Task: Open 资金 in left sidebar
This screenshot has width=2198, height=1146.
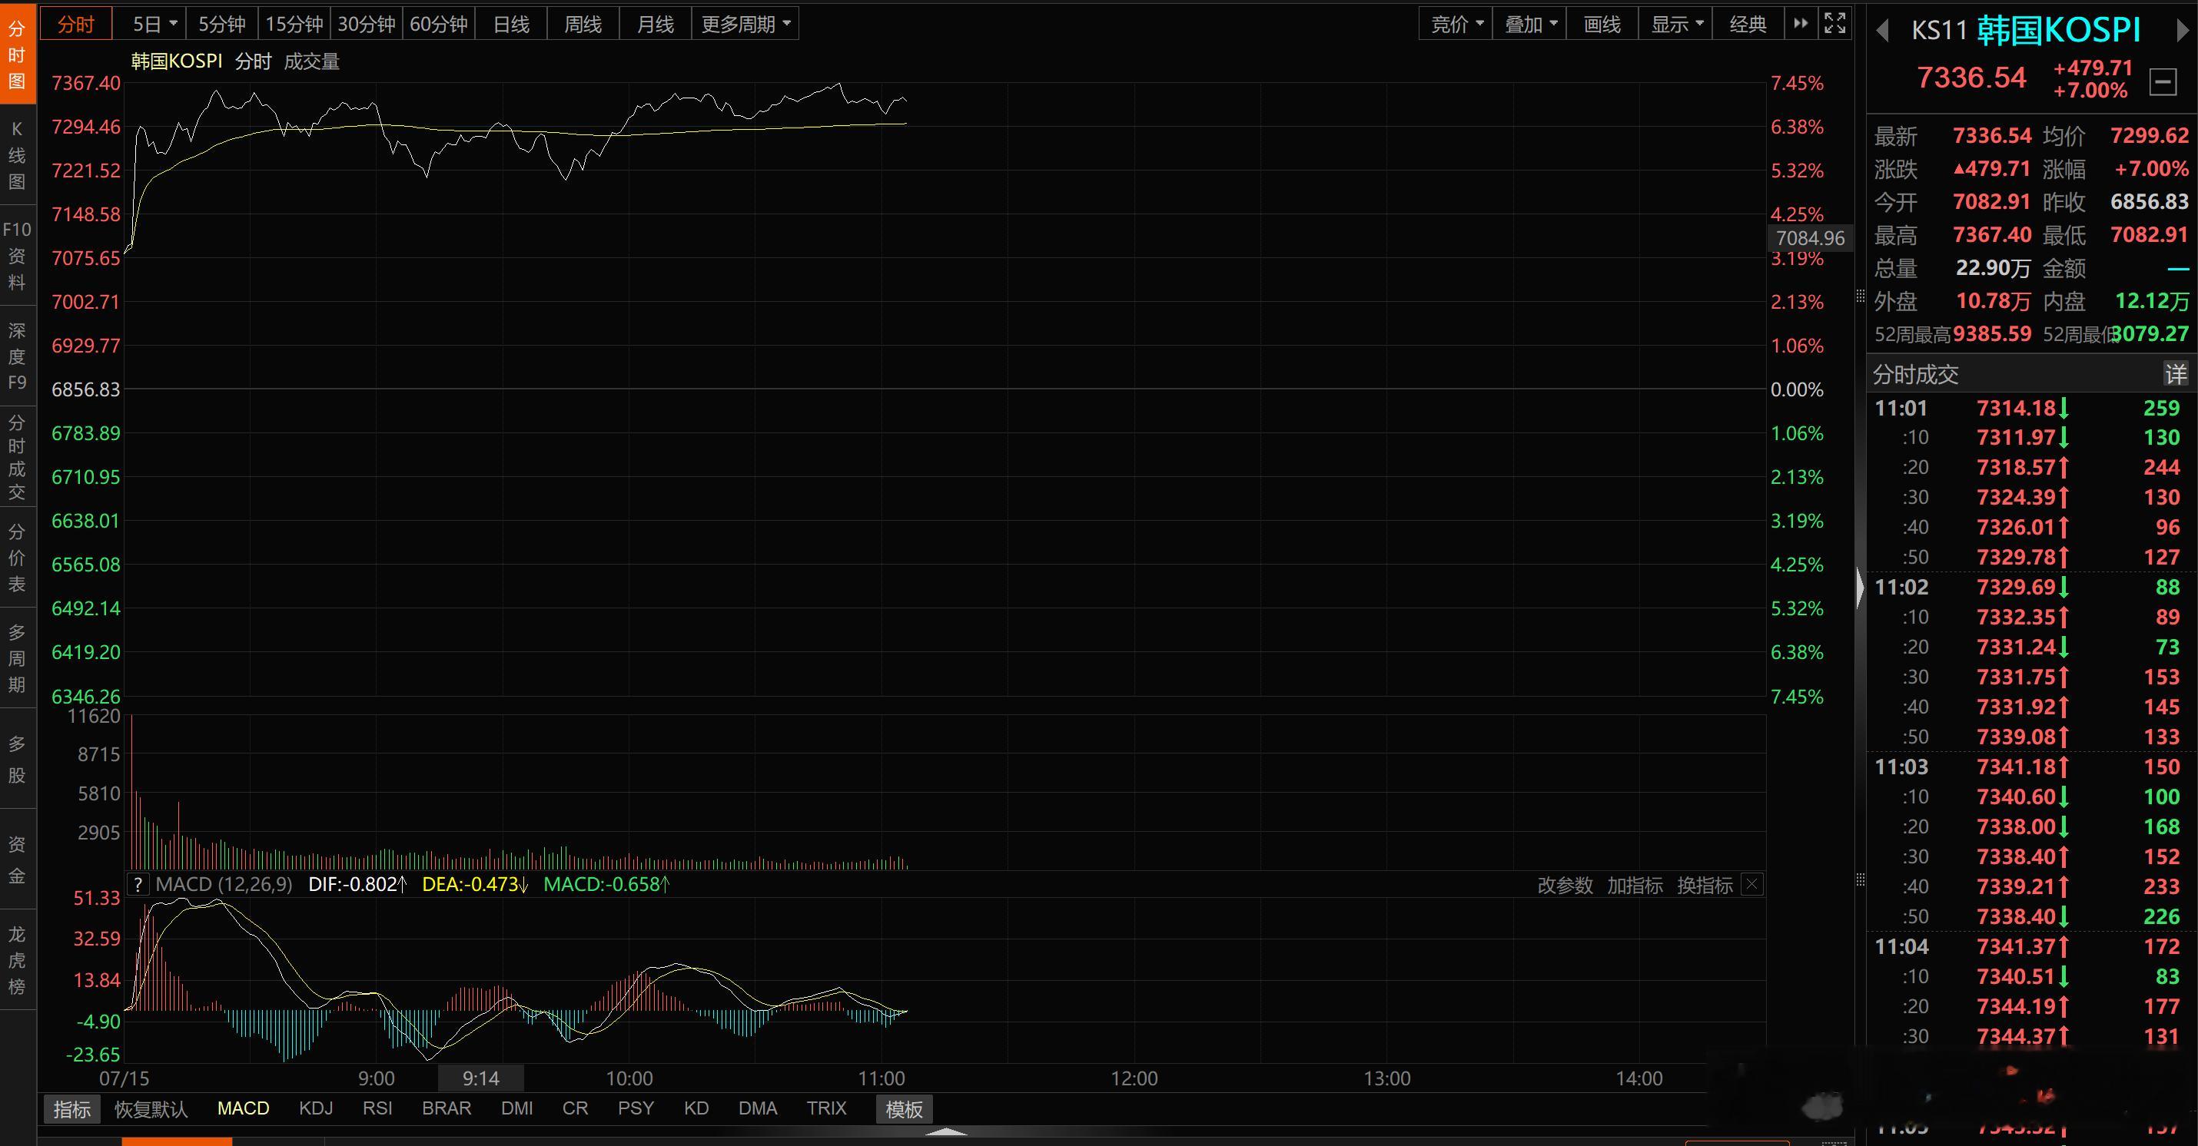Action: pyautogui.click(x=17, y=859)
